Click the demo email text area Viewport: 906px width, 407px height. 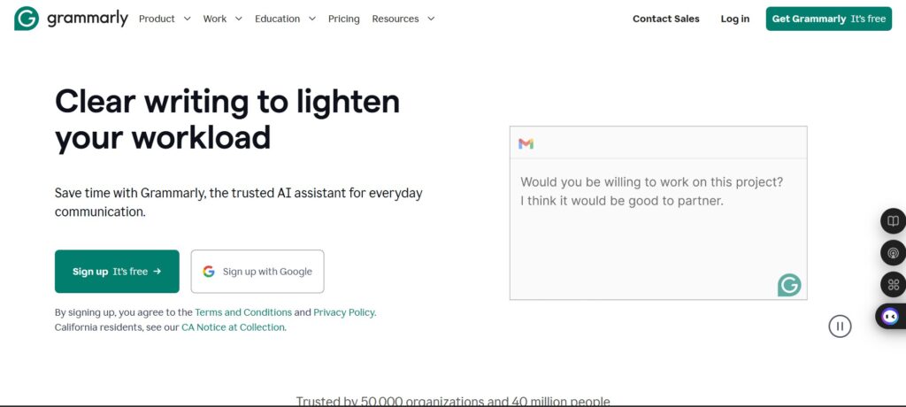[658, 229]
